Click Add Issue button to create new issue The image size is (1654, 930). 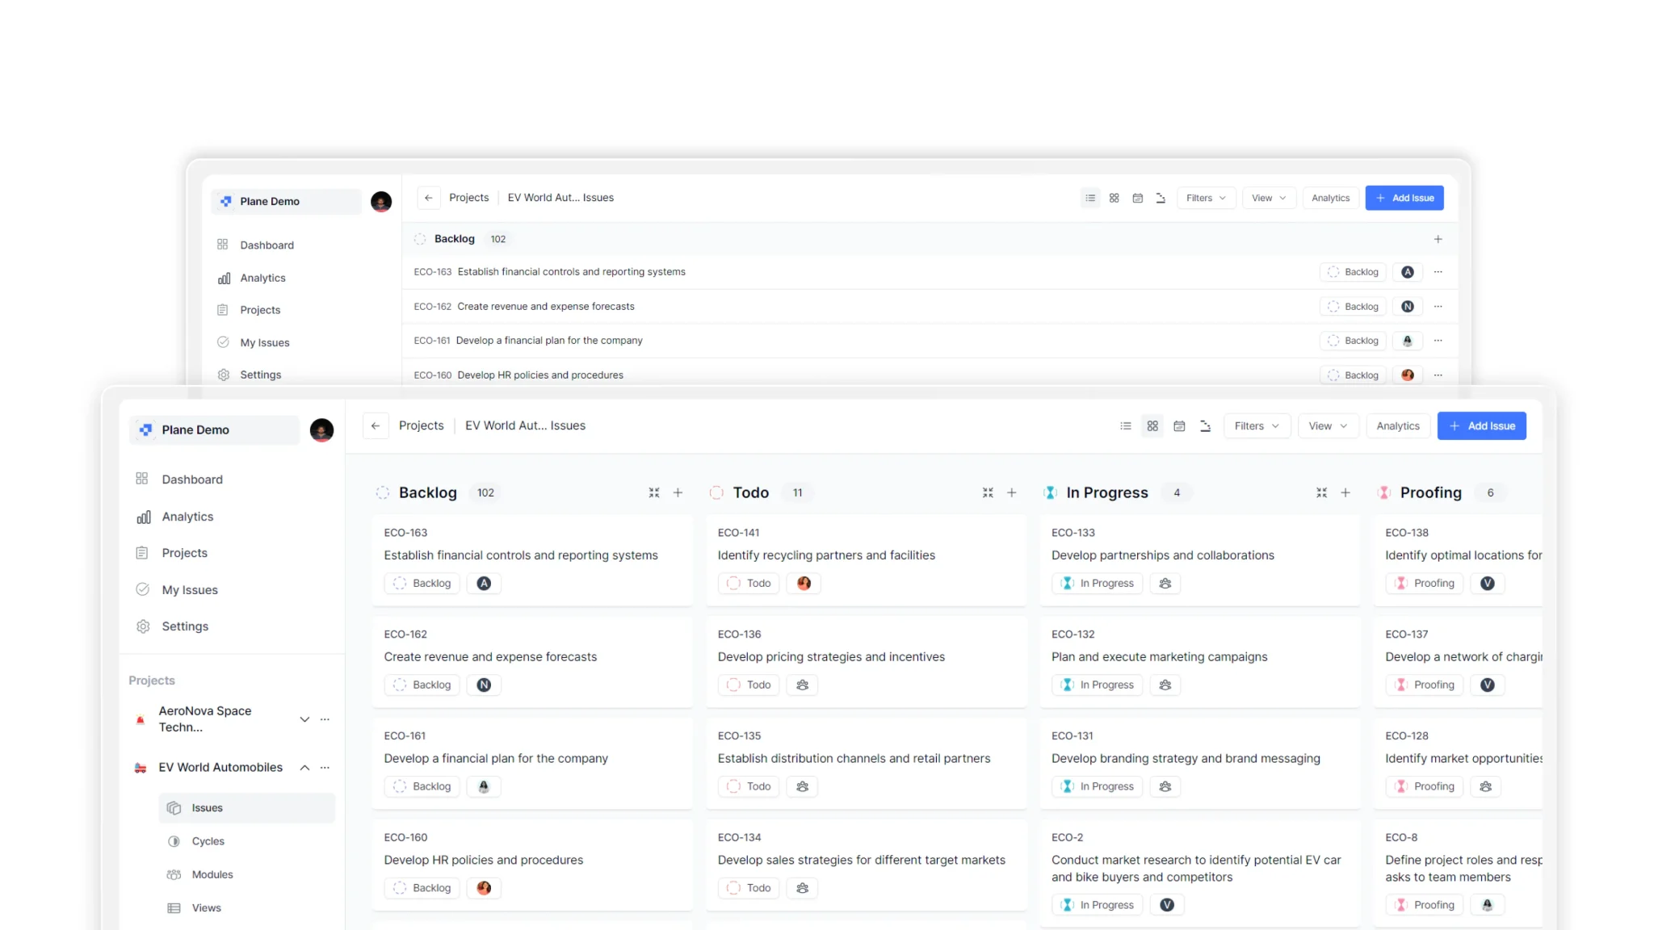(x=1483, y=425)
